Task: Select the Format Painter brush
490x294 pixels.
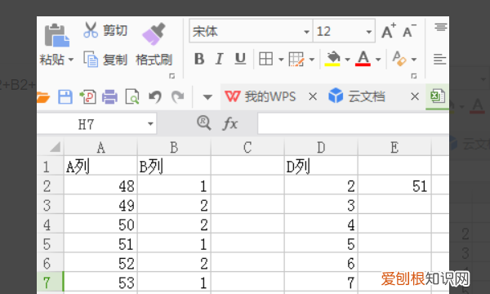Action: pyautogui.click(x=154, y=33)
